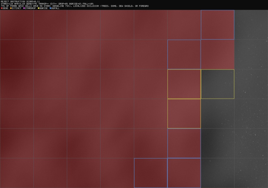Click the 'BASELINE 73%' text in the description
This screenshot has height=188, width=268.
coord(61,6)
